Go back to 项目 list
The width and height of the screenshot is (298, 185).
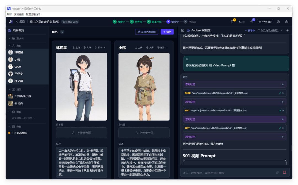click(x=20, y=22)
